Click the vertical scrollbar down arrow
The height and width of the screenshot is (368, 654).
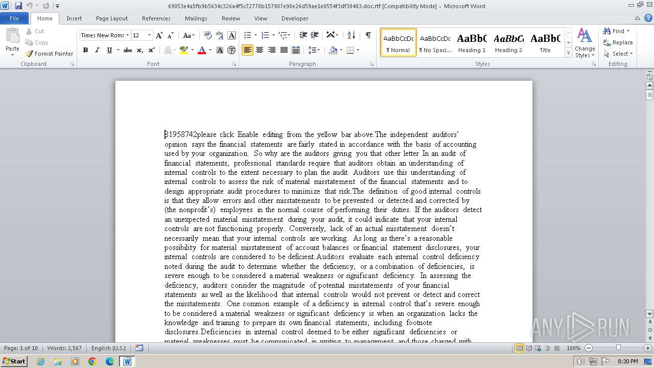(x=650, y=314)
